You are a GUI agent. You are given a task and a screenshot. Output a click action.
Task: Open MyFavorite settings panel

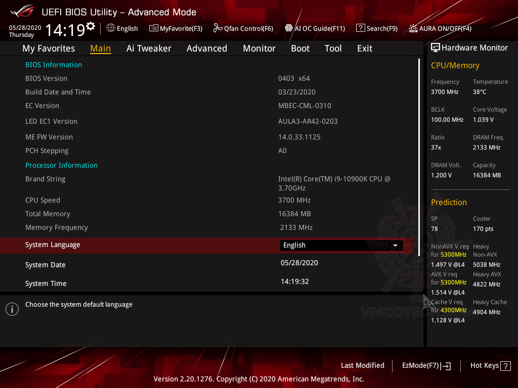point(176,28)
